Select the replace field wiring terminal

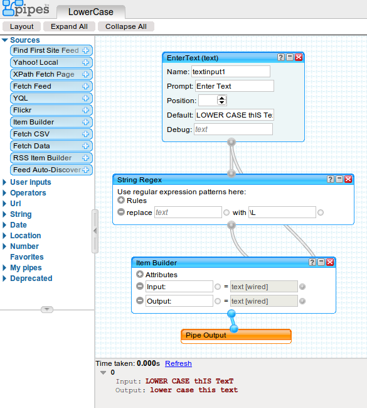tap(226, 212)
